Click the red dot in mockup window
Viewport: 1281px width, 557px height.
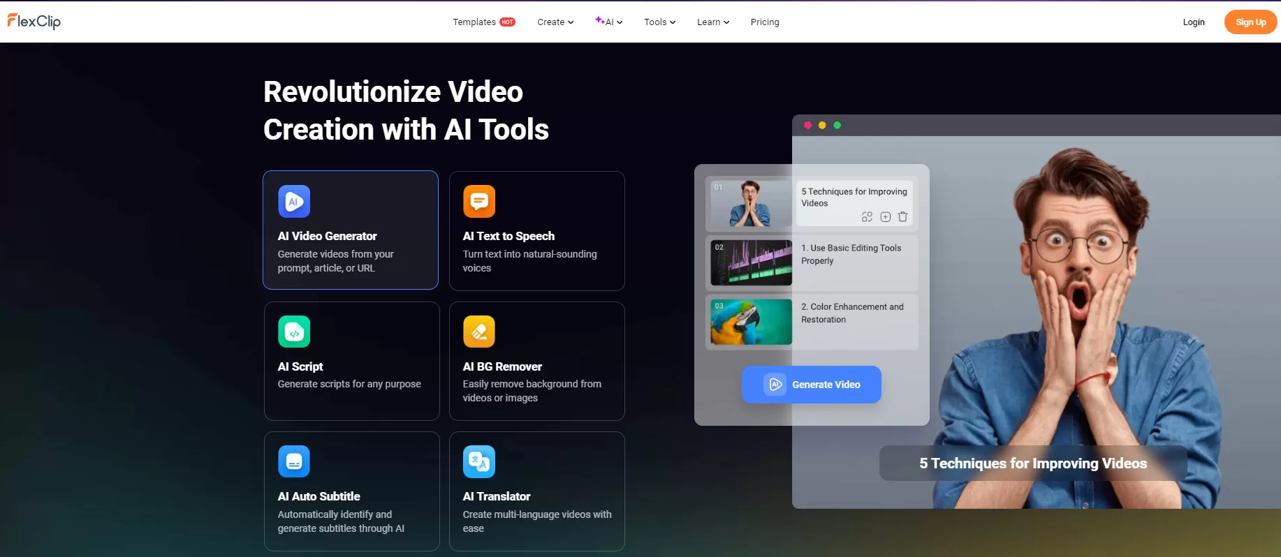(807, 126)
